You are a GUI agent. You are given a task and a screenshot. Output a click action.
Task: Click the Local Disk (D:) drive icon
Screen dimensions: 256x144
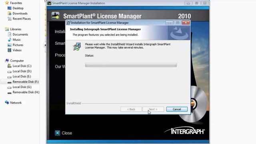[x=10, y=72]
